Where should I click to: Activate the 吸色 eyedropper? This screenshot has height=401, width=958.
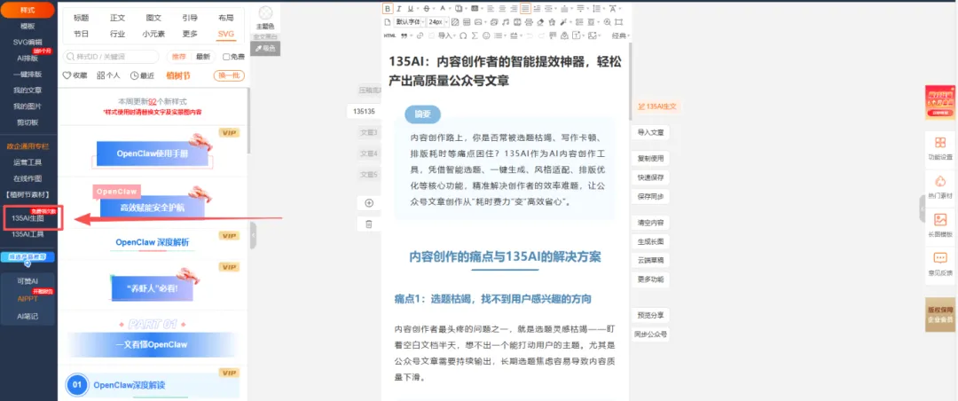[265, 48]
